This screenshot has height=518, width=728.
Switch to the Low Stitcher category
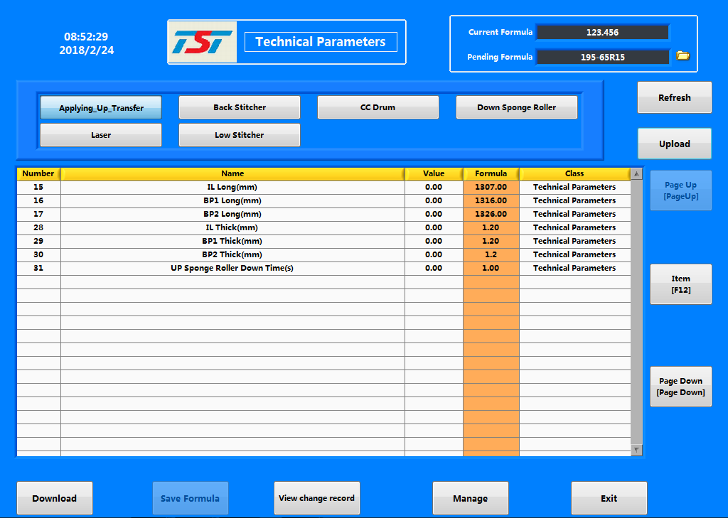click(x=240, y=135)
